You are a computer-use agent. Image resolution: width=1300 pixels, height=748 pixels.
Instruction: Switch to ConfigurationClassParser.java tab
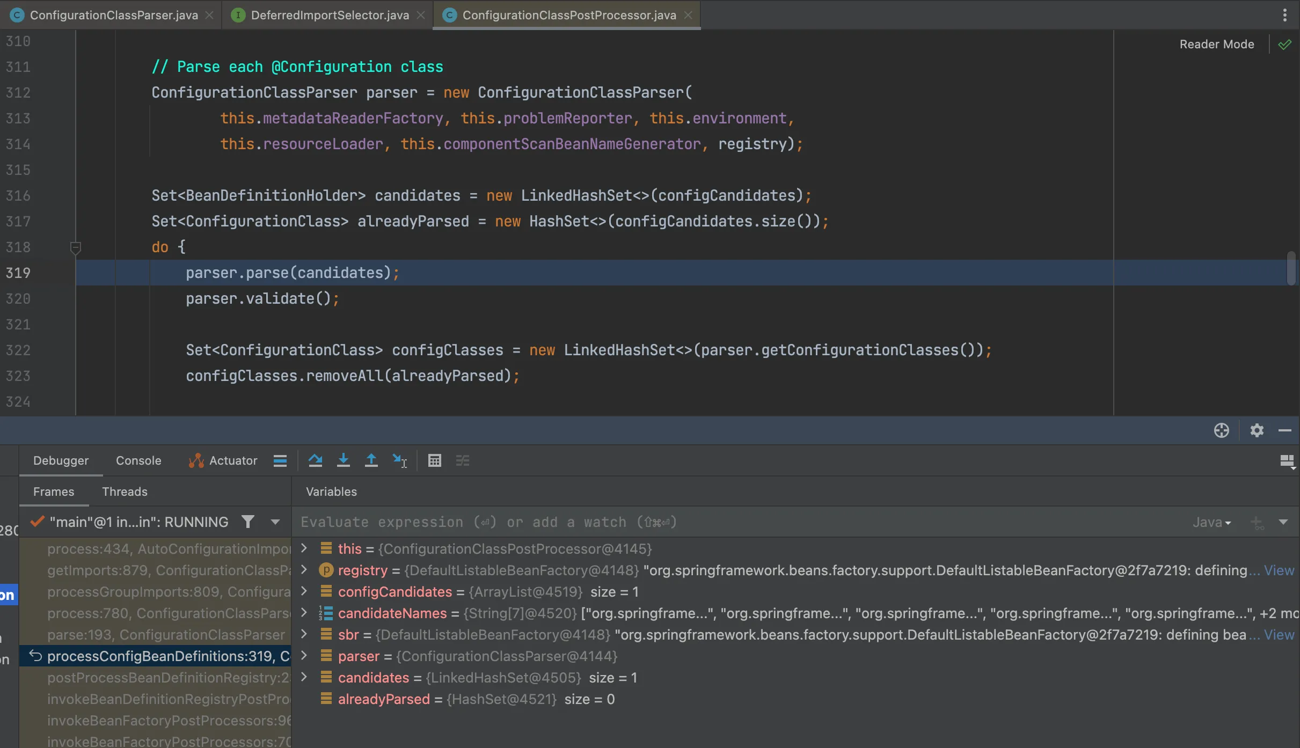[x=113, y=15]
